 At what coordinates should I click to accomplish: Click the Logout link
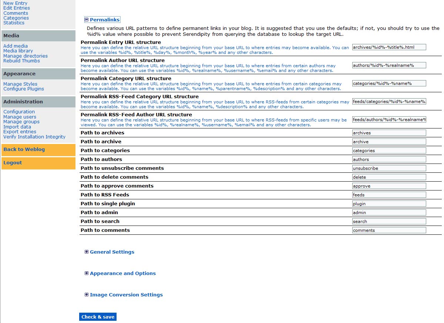[x=13, y=162]
